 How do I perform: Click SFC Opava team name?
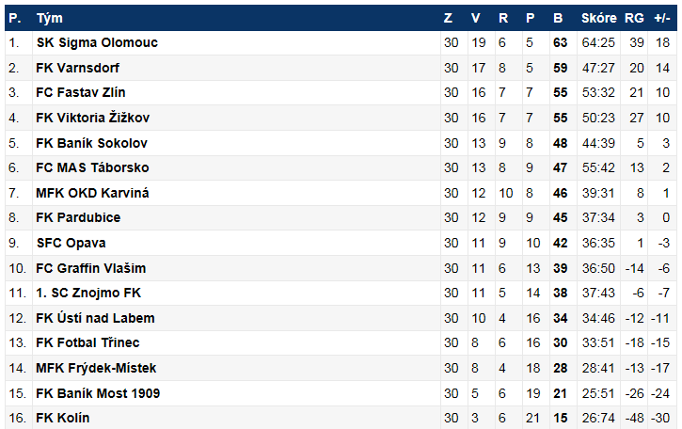click(x=71, y=243)
